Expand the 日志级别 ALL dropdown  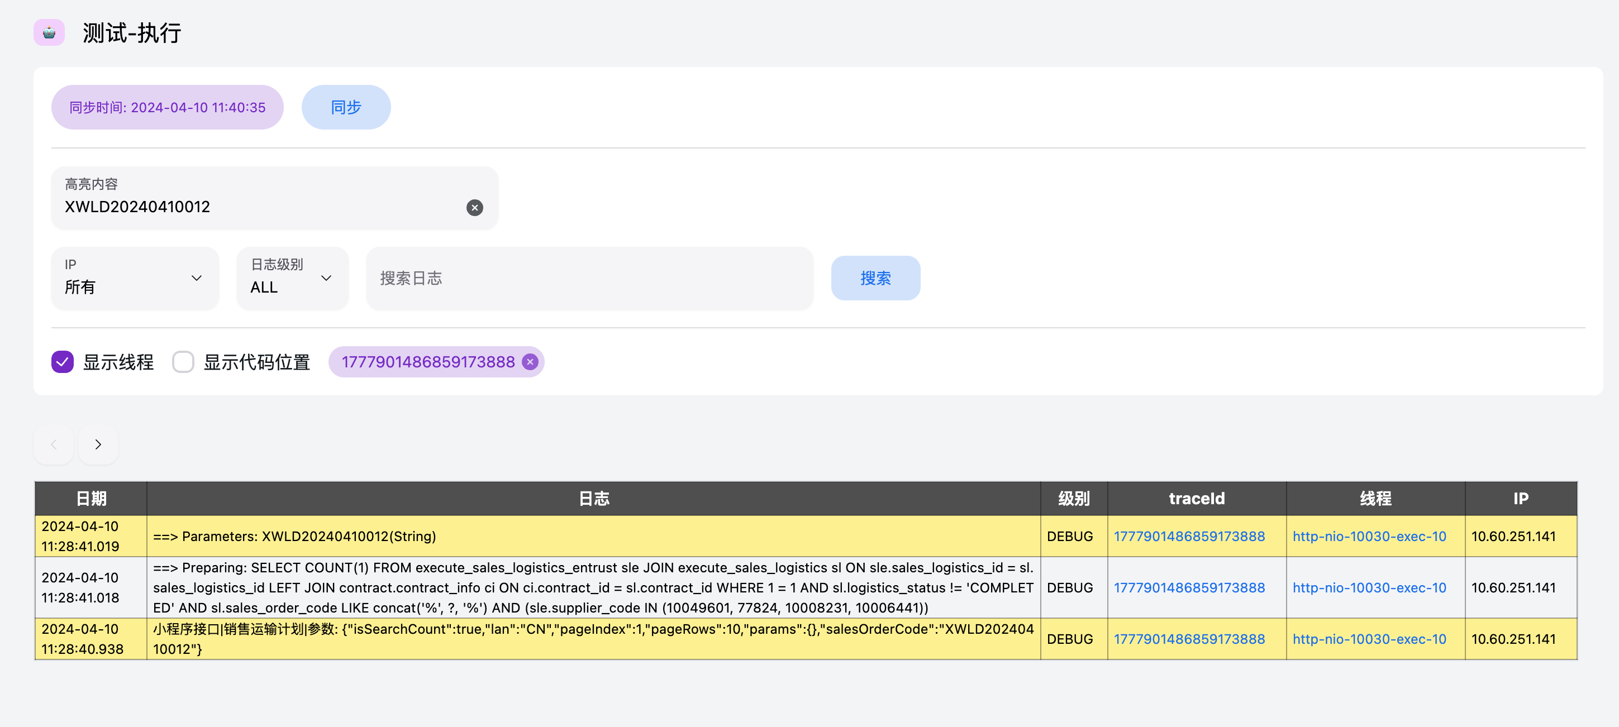(292, 278)
